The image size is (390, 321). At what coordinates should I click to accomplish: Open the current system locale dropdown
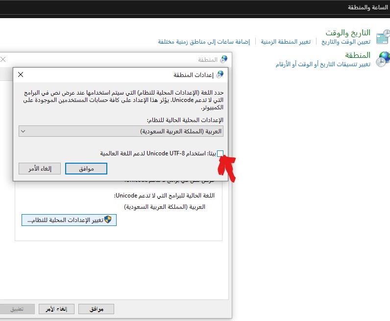121,131
